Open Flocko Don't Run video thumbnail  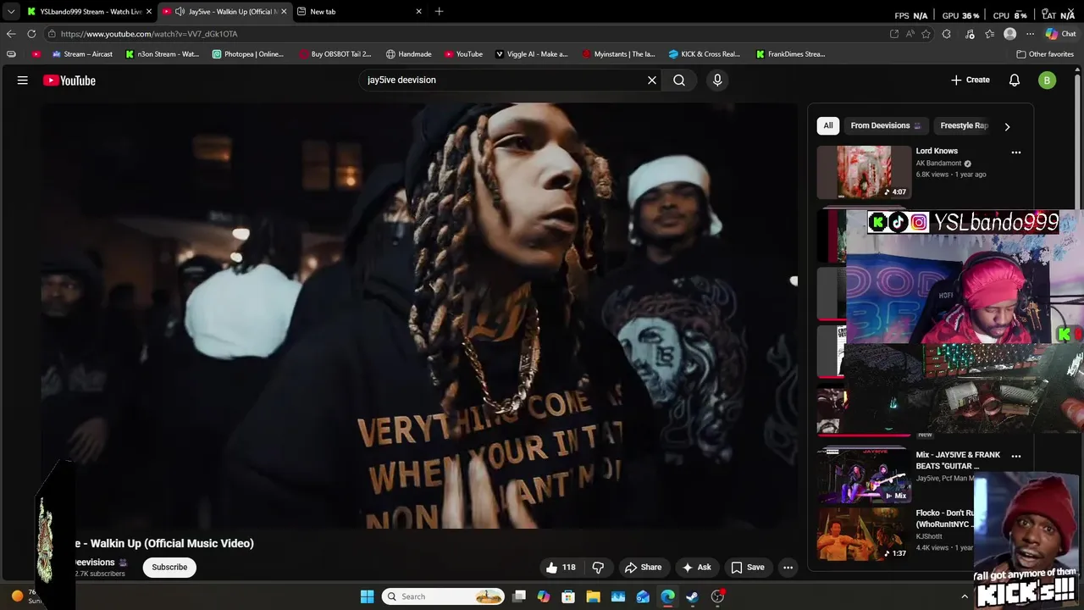click(863, 534)
